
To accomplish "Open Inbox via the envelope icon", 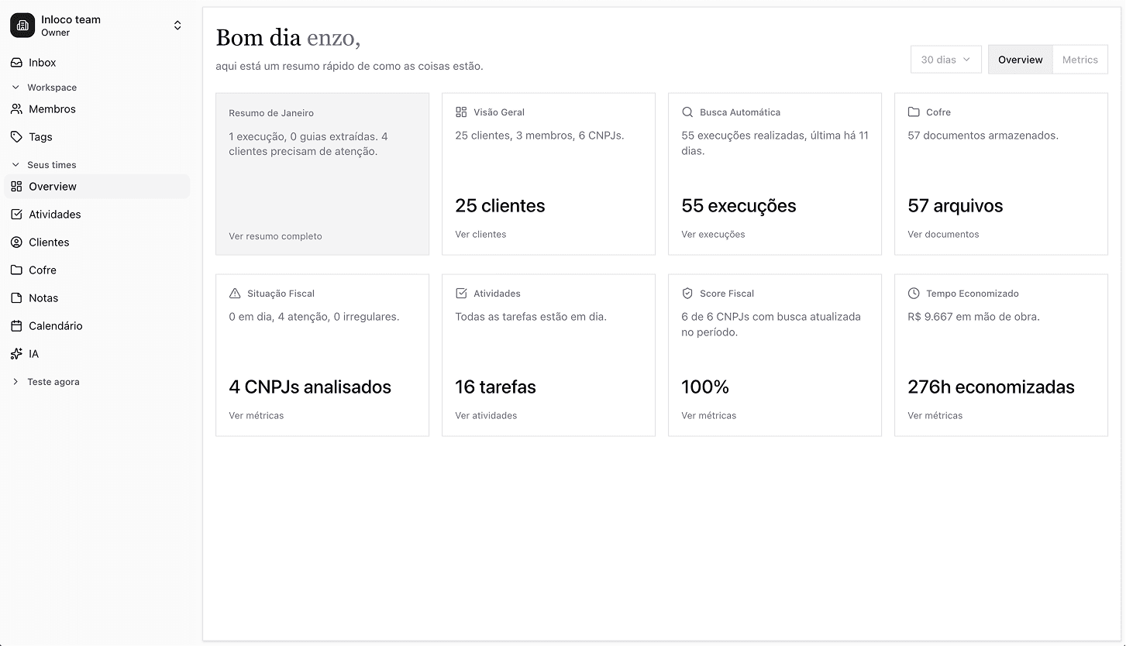I will coord(16,62).
